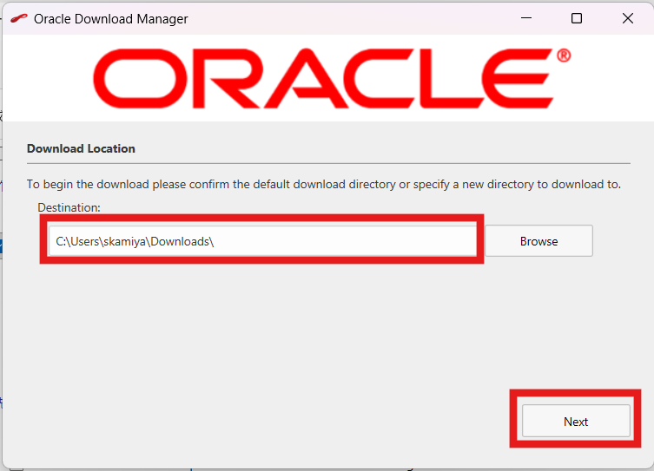Viewport: 654px width, 471px height.
Task: Click the Oracle Download Manager window title text
Action: click(x=111, y=19)
